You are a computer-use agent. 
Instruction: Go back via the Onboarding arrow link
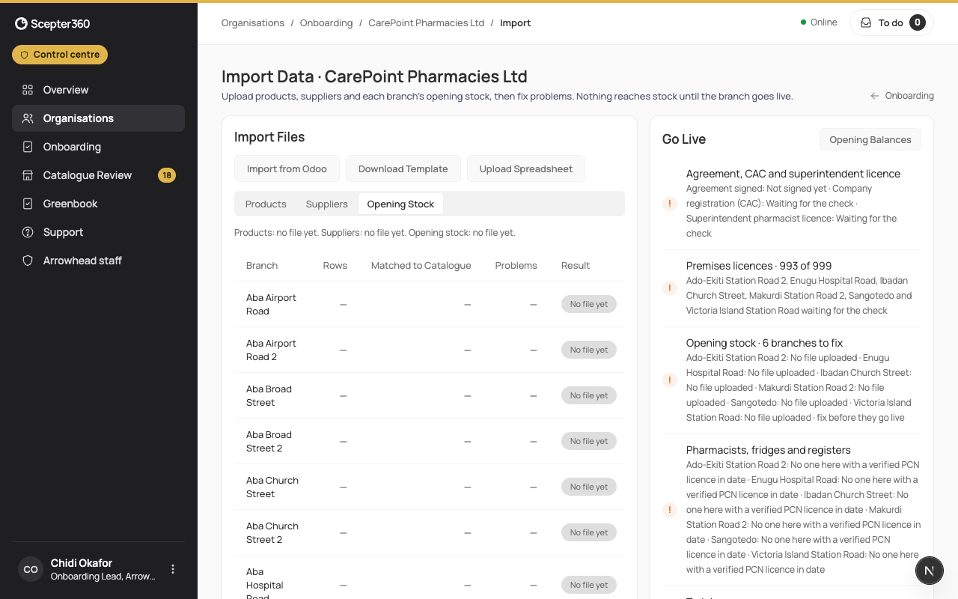(x=902, y=96)
